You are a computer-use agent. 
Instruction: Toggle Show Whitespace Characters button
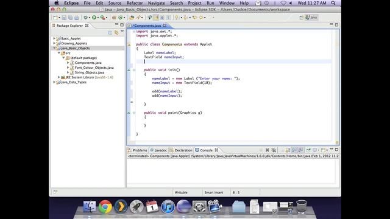pyautogui.click(x=168, y=18)
